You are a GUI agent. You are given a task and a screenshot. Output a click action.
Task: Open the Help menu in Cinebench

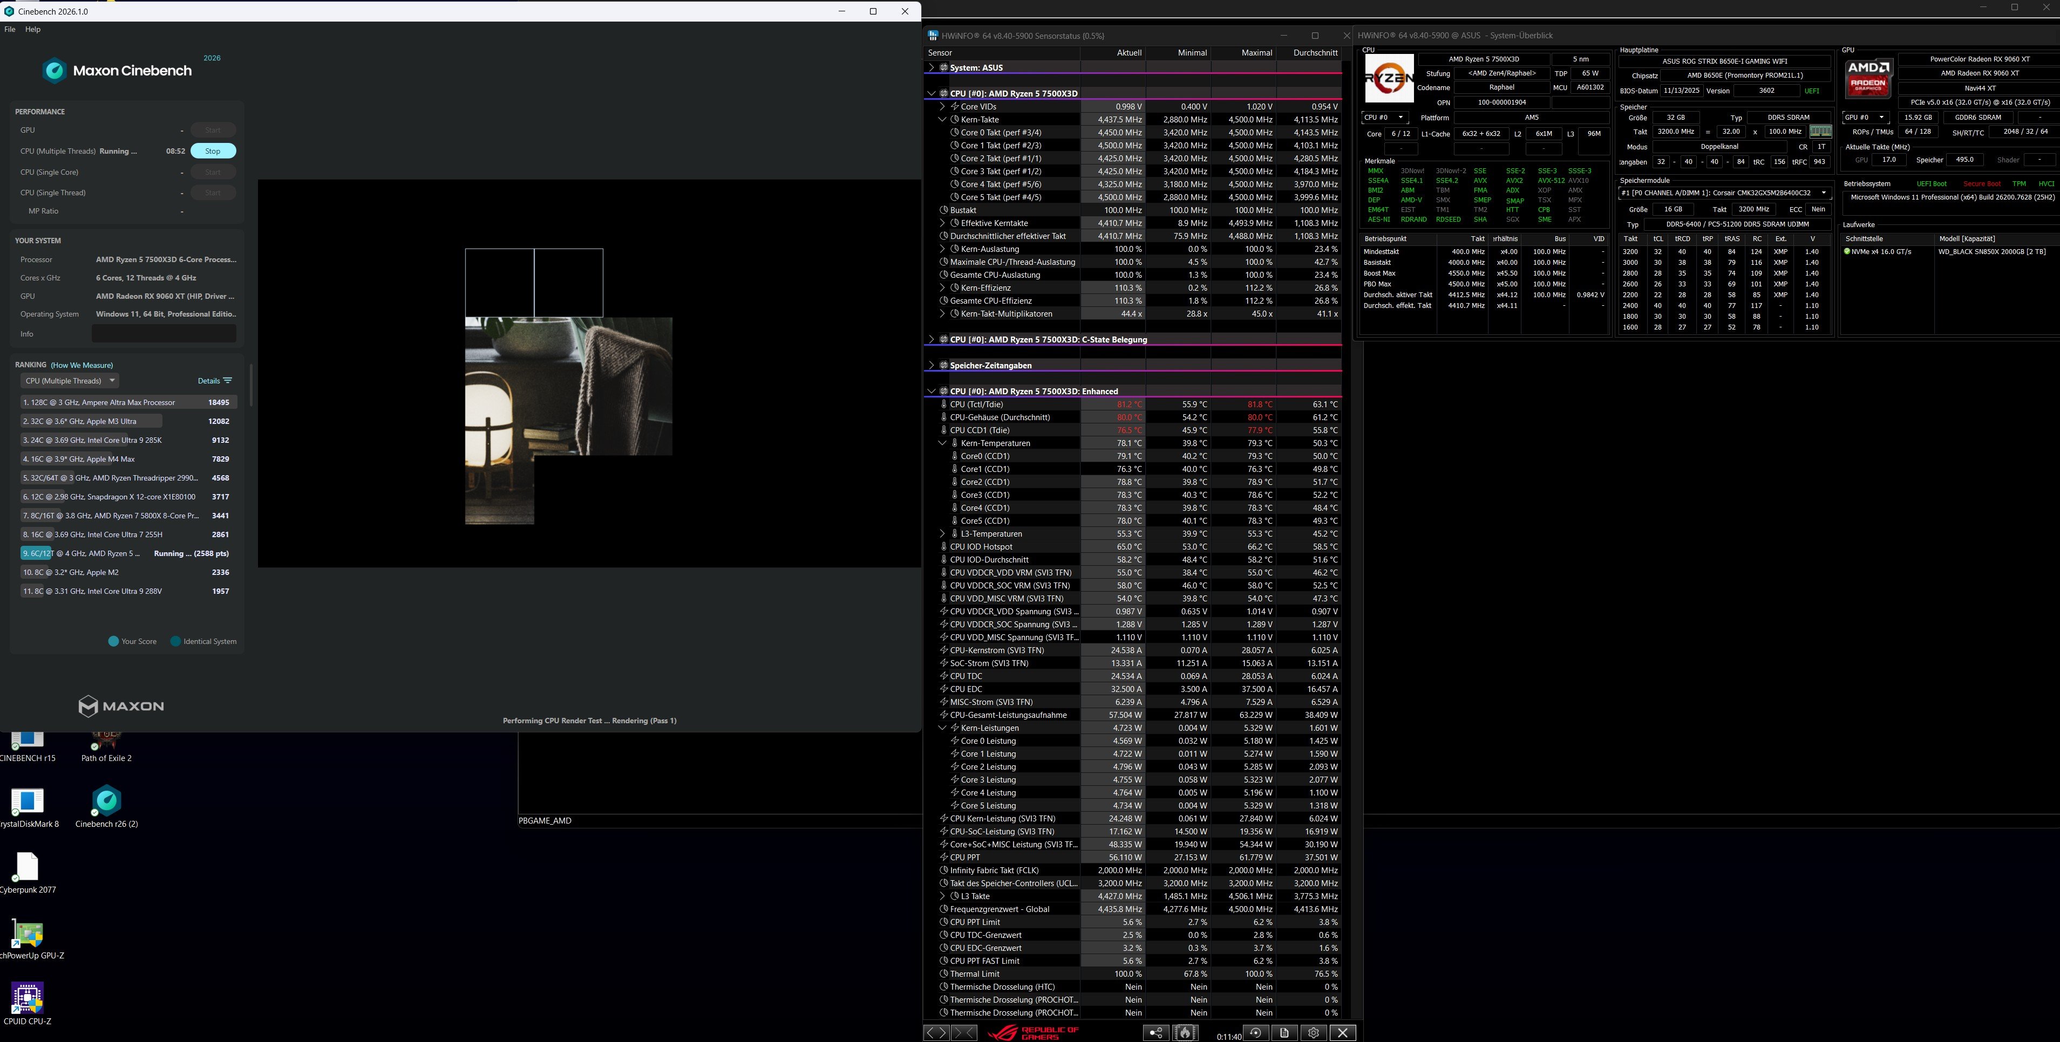33,30
